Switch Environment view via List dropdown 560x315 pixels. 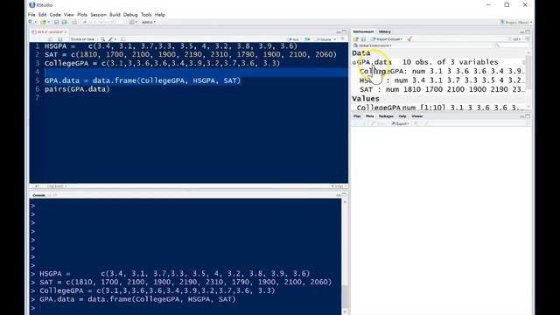pos(516,38)
